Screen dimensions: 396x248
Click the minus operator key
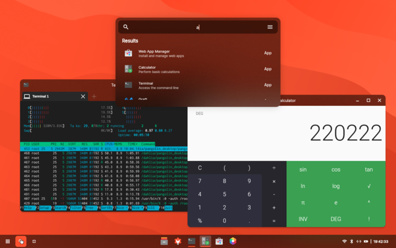[274, 194]
